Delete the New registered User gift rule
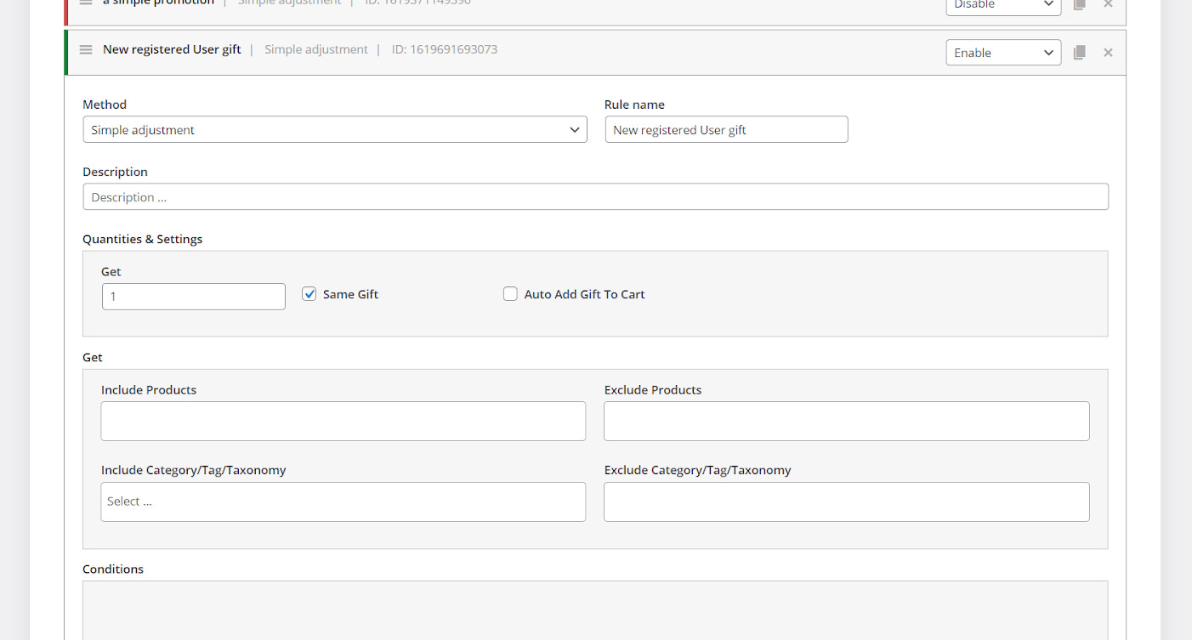Viewport: 1192px width, 640px height. [x=1108, y=53]
